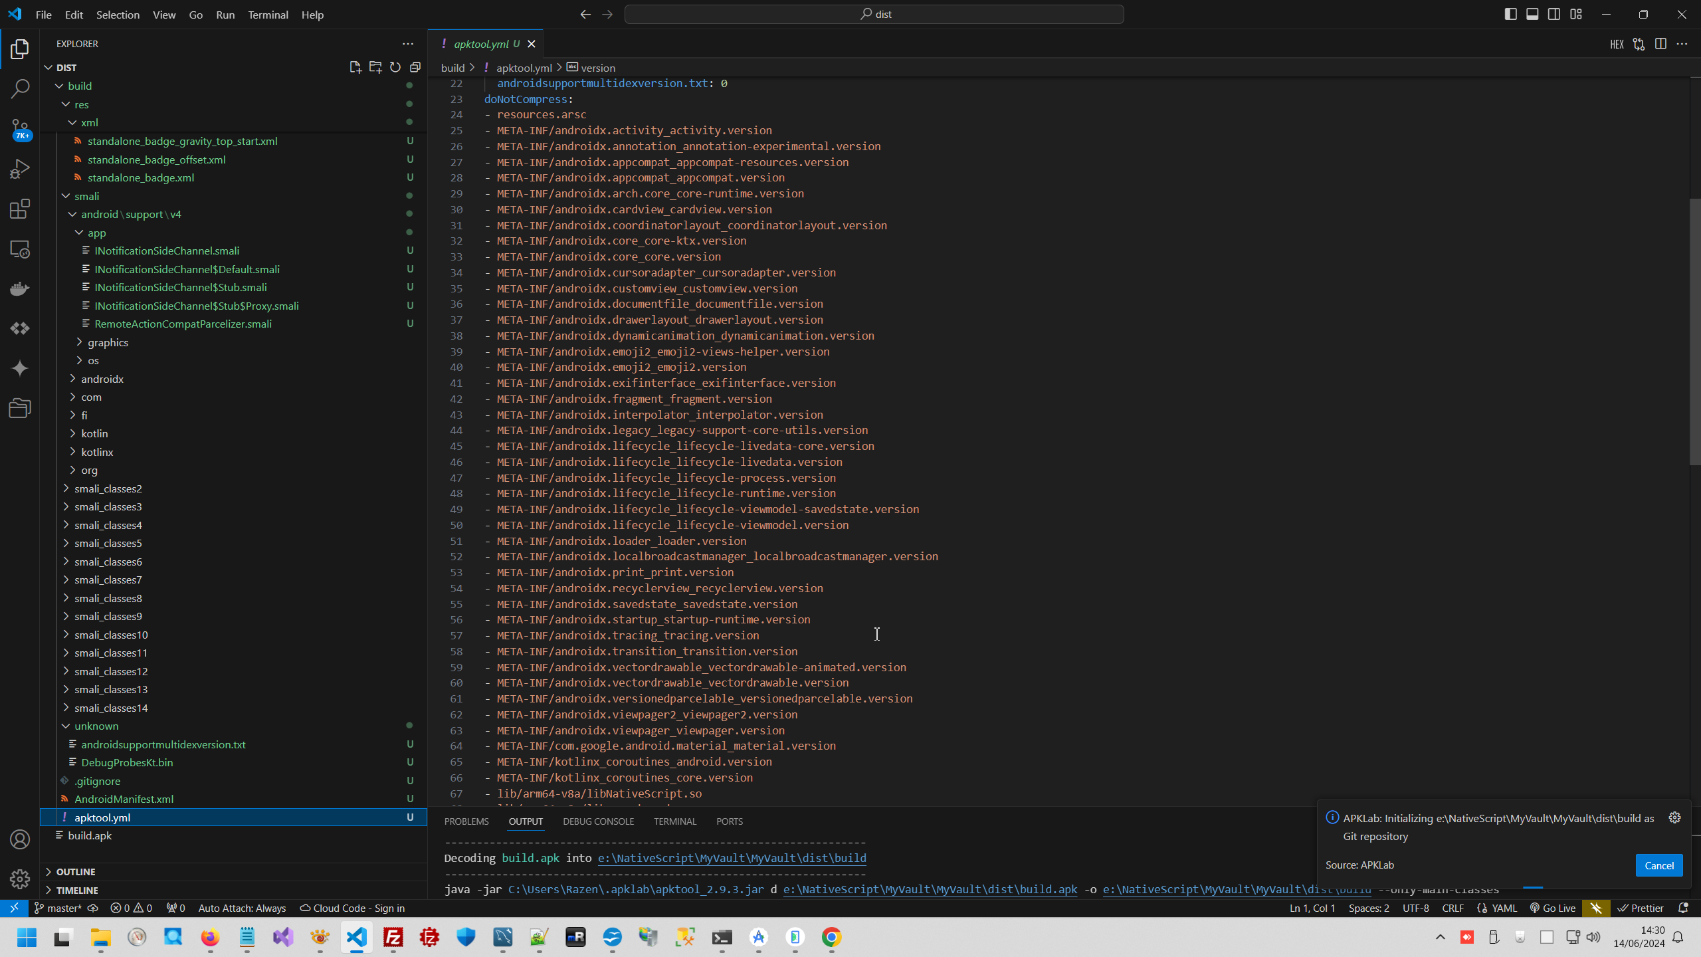Screen dimensions: 1701x957
Task: Follow the build.apk path link in Output
Action: coord(929,889)
